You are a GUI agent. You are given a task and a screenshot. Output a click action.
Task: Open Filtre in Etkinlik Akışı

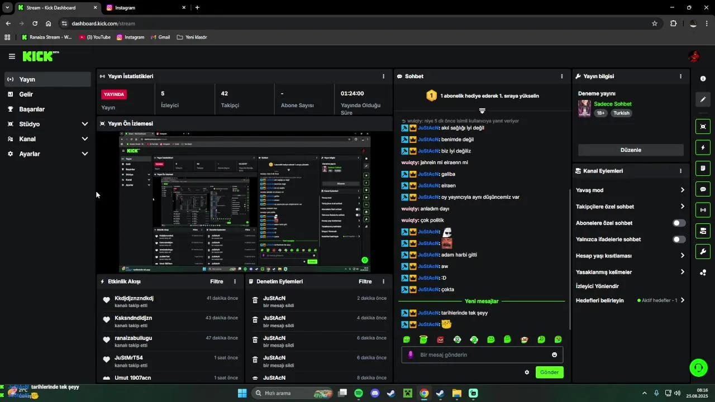pos(217,282)
